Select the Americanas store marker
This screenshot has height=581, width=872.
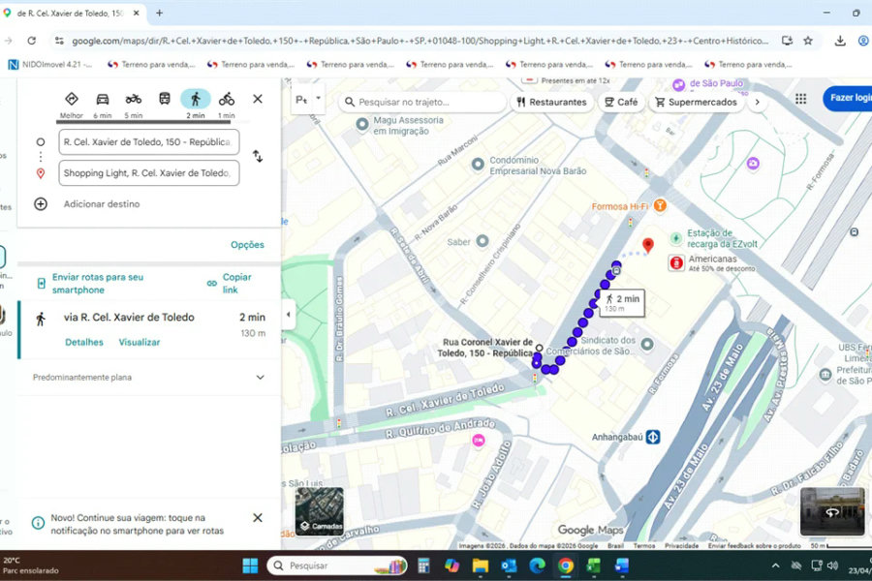(x=676, y=263)
